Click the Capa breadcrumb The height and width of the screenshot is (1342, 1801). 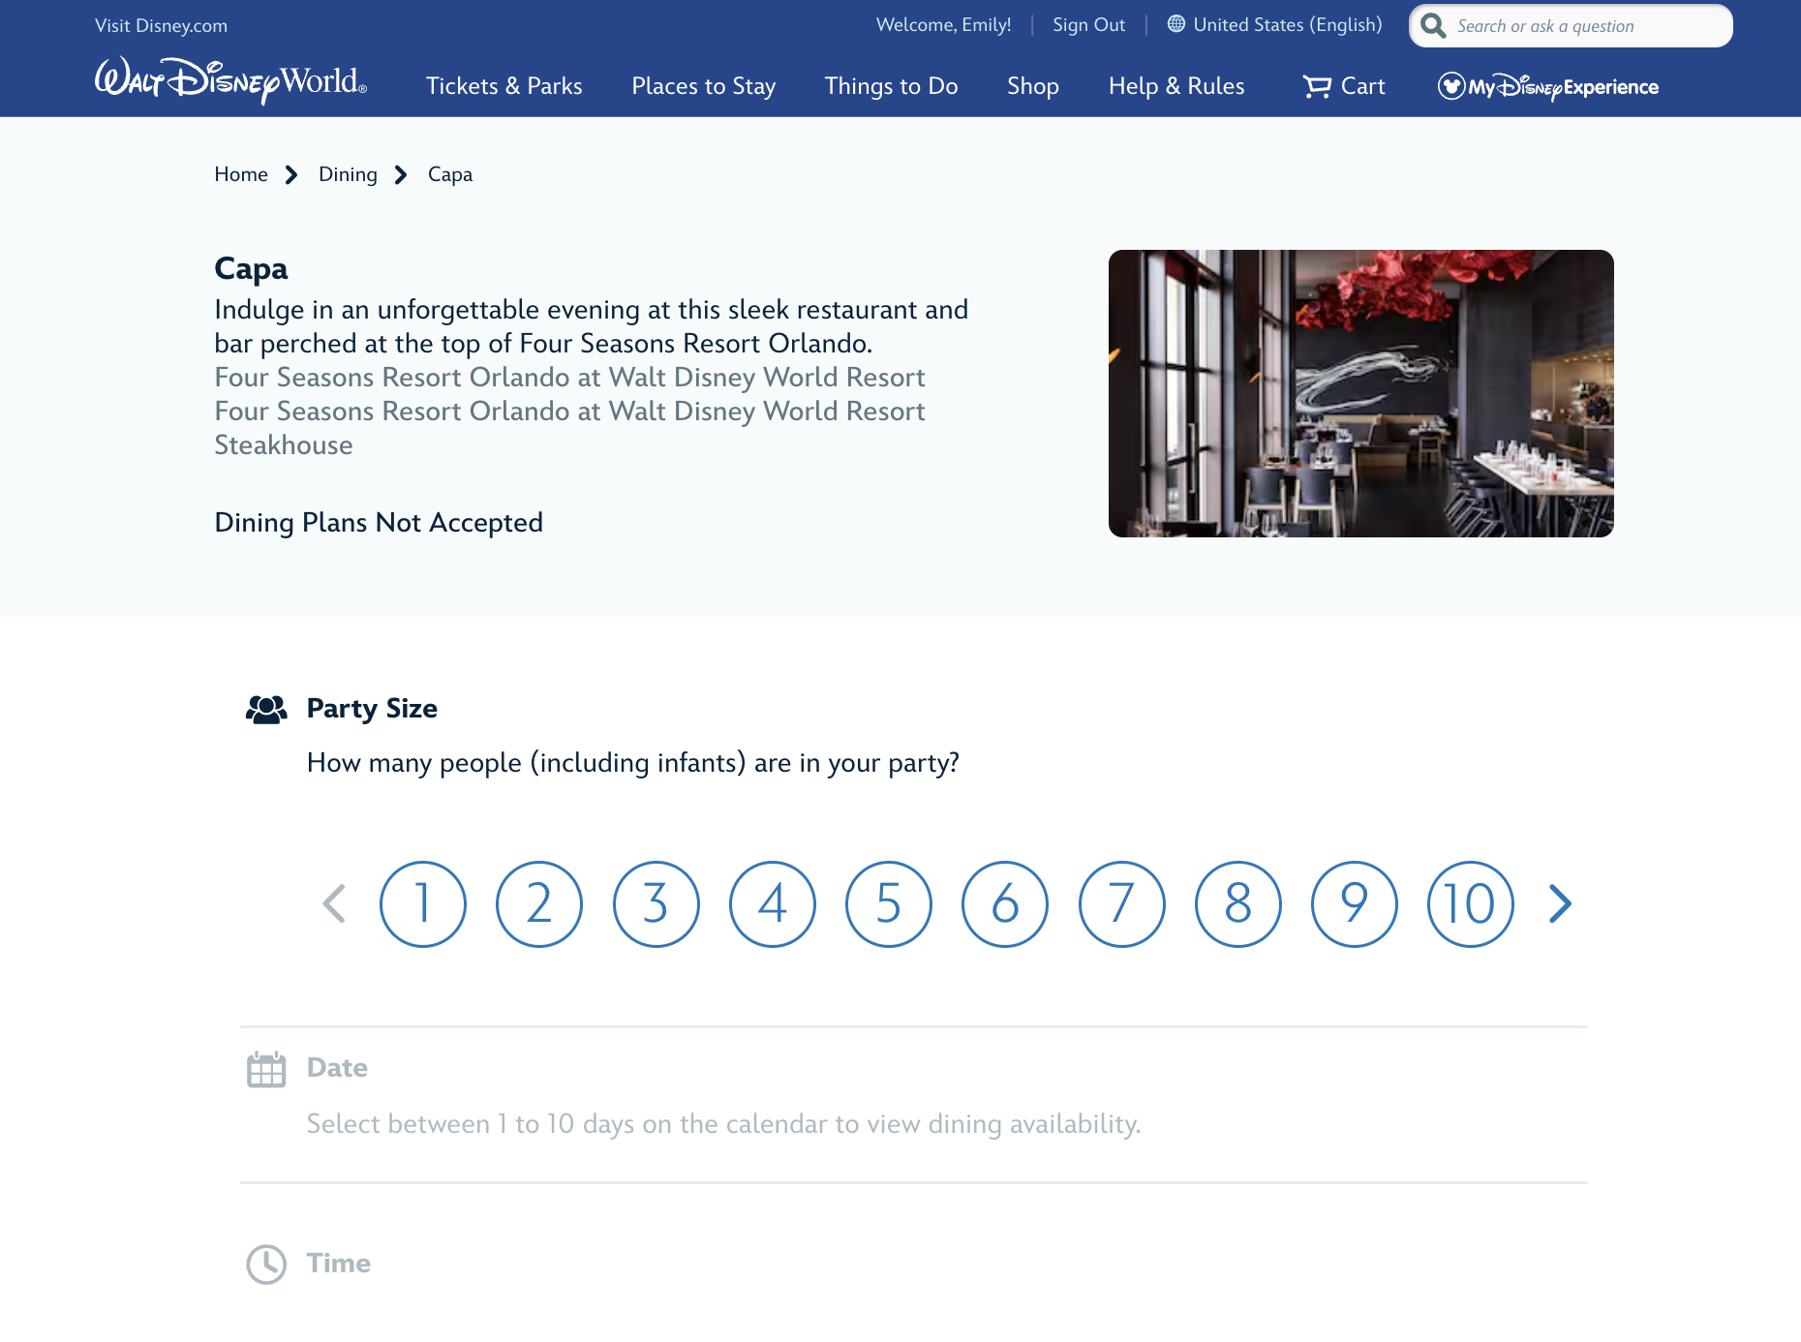450,174
